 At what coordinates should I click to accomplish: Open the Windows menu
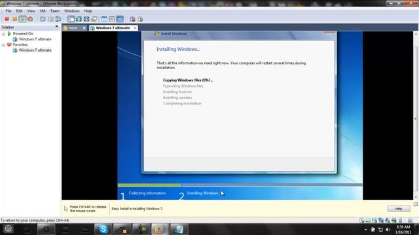(71, 11)
